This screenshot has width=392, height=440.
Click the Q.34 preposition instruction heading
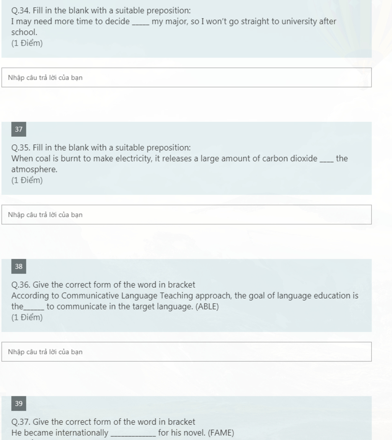pyautogui.click(x=101, y=11)
